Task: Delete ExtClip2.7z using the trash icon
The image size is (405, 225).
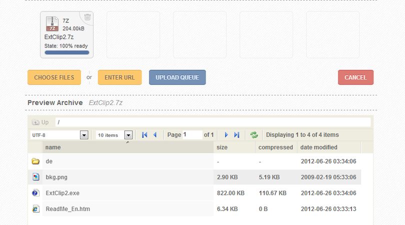Action: [87, 17]
